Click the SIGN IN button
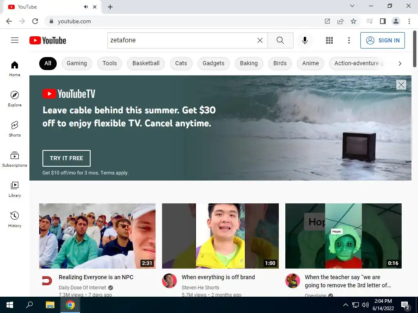 point(382,40)
